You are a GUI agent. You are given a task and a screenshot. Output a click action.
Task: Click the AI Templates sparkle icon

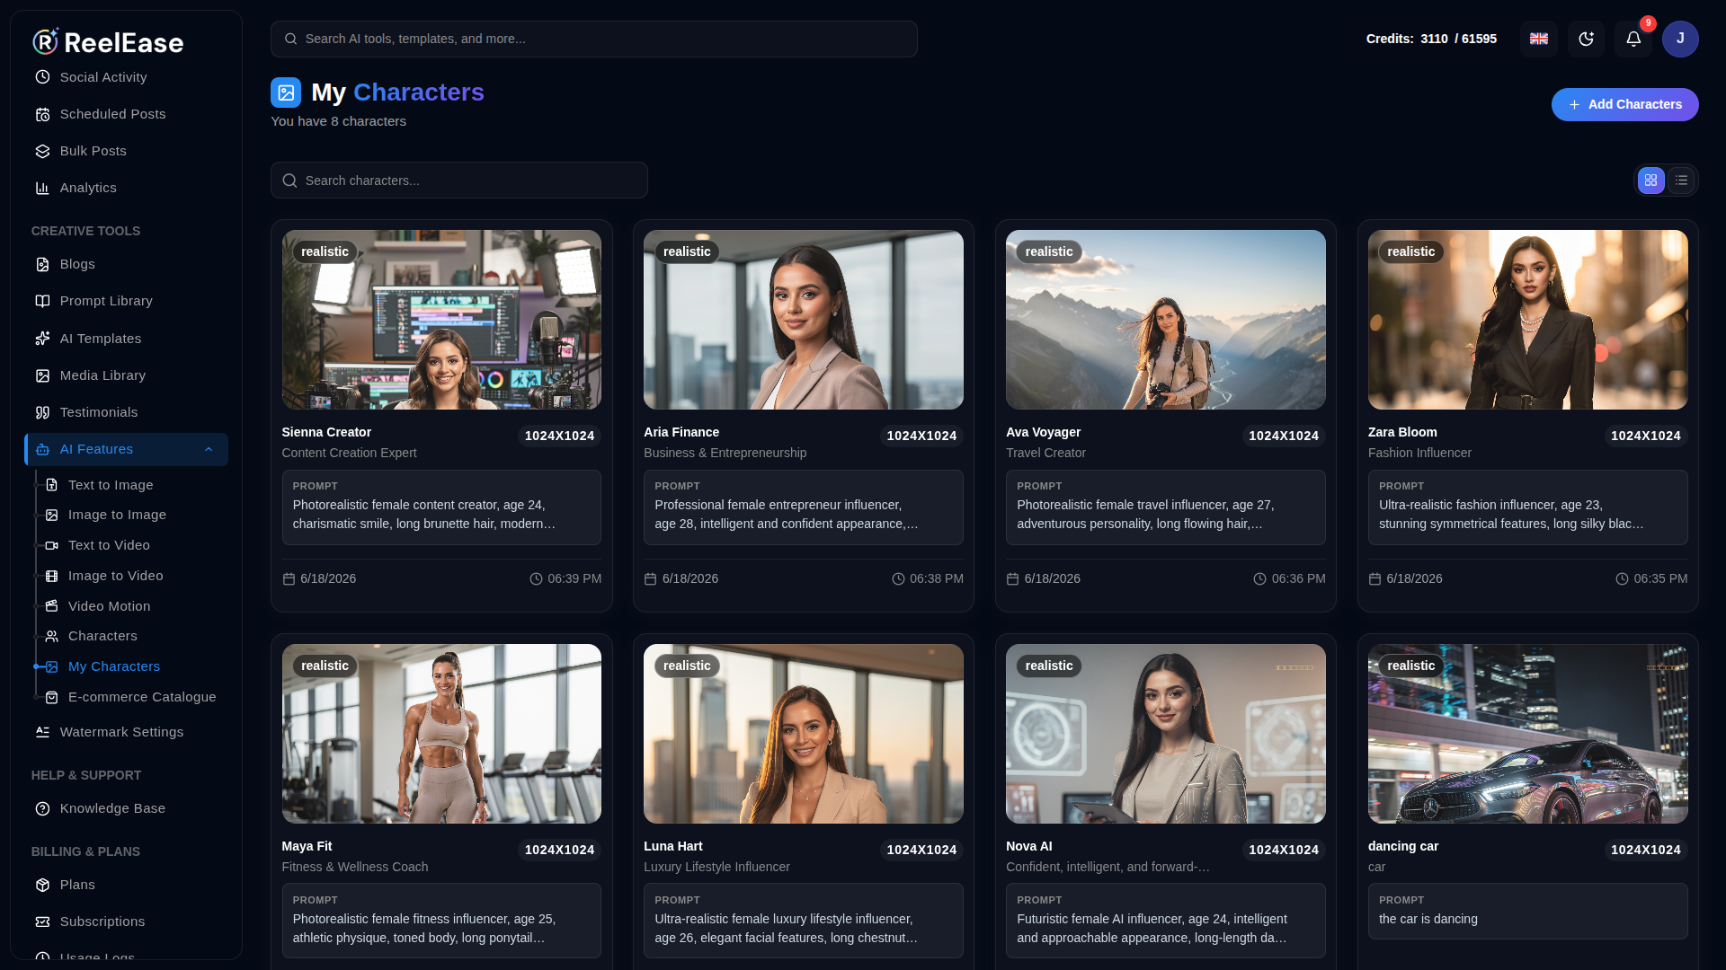tap(42, 339)
